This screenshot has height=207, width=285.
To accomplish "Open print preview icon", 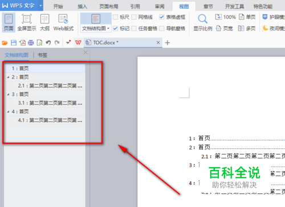I will [39, 43].
